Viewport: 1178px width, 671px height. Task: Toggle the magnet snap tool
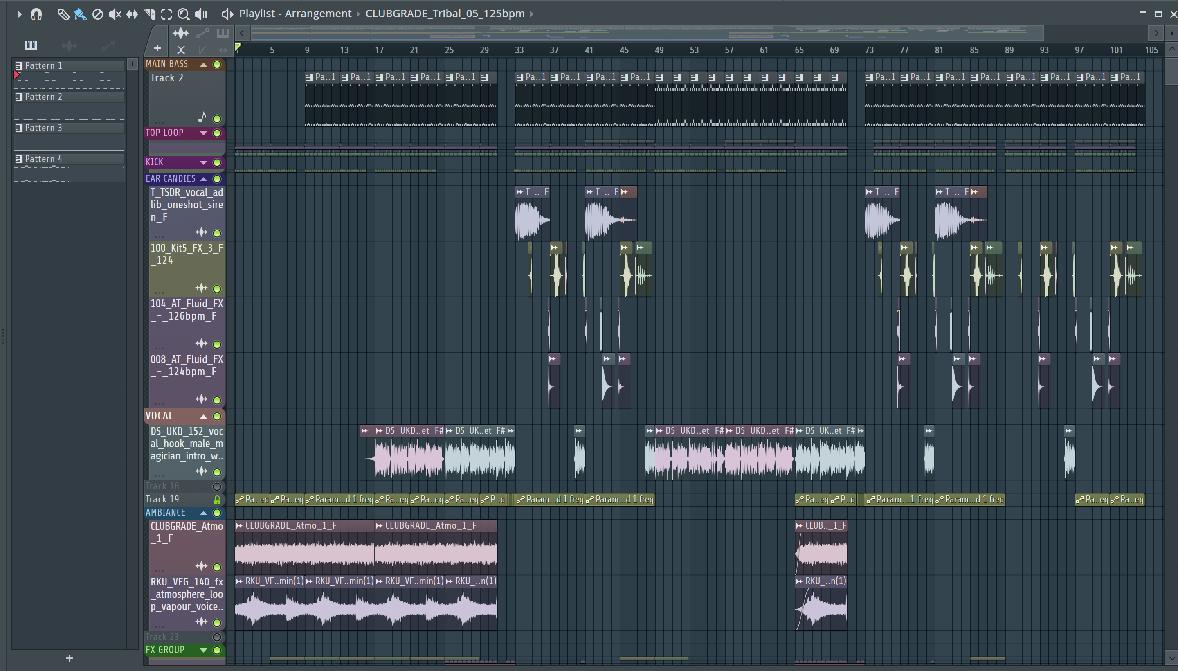tap(36, 14)
